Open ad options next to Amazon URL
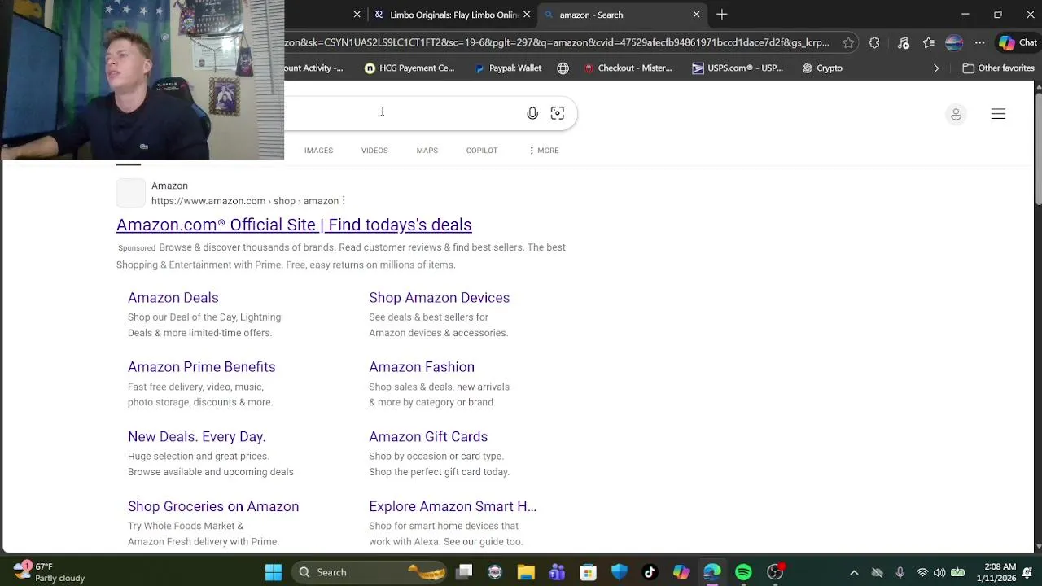Image resolution: width=1042 pixels, height=586 pixels. click(x=344, y=201)
